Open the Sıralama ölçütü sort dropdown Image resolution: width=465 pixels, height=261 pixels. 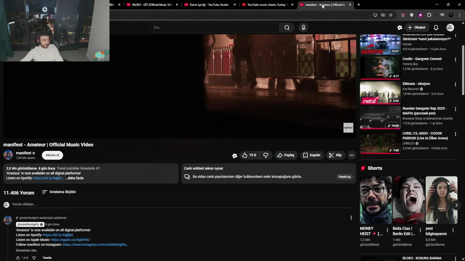coord(59,192)
